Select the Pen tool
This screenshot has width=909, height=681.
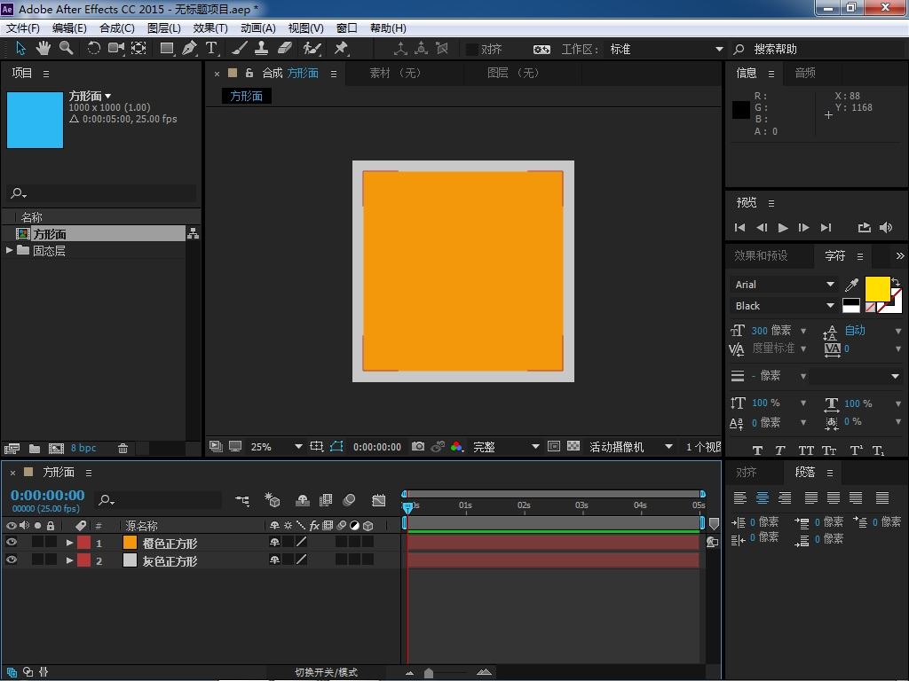click(x=189, y=49)
